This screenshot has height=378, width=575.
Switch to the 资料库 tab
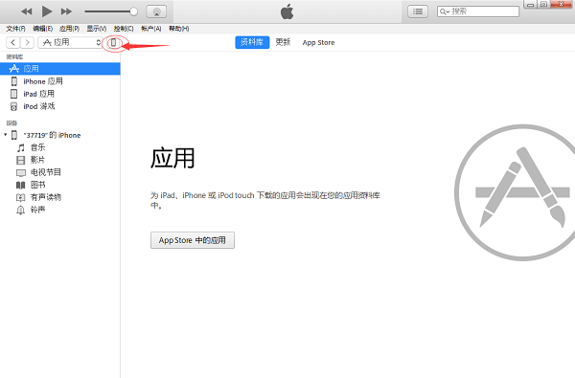pos(252,42)
